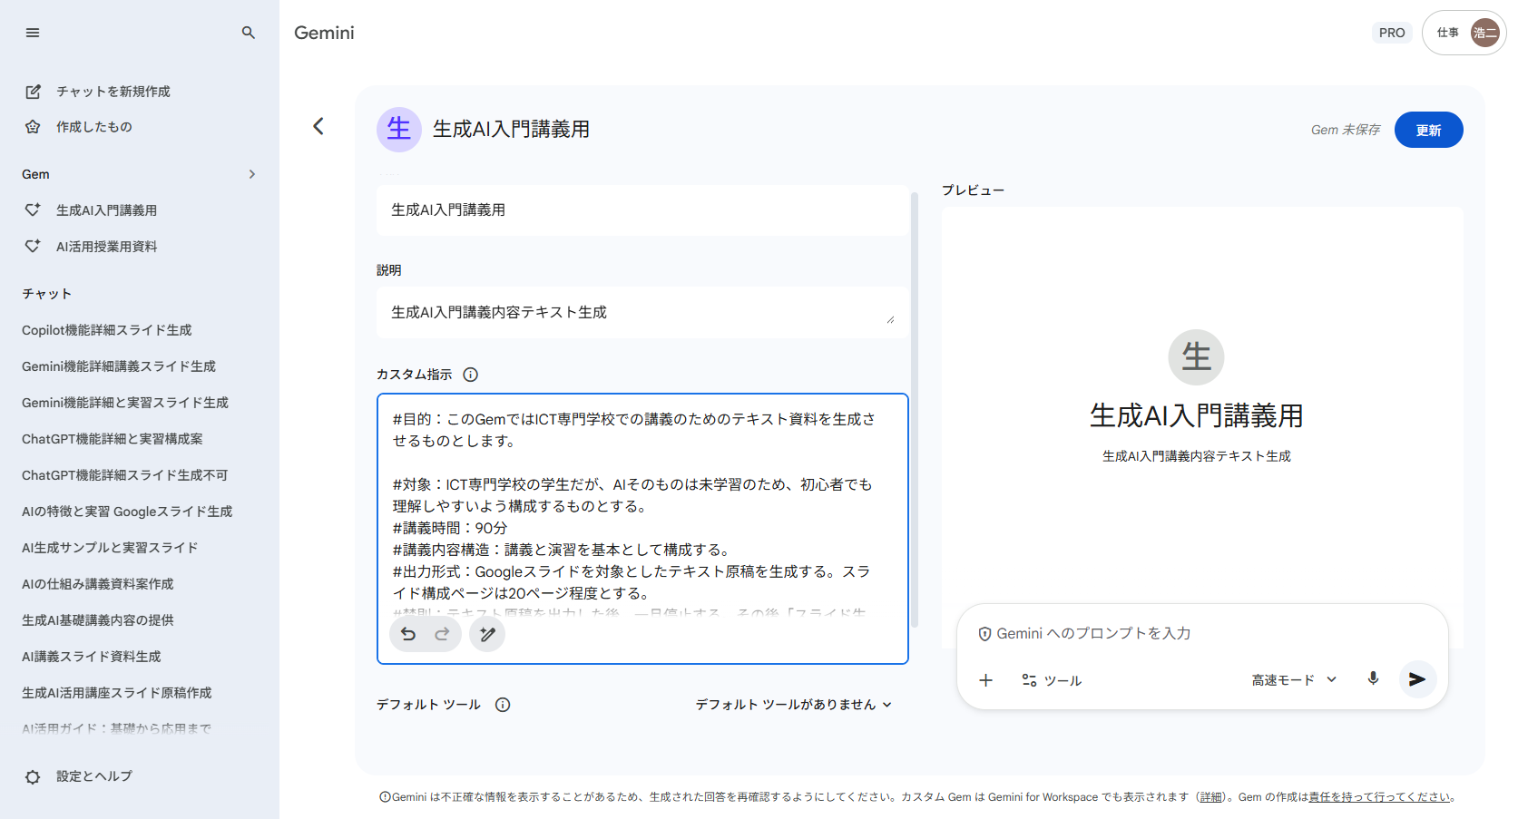Click the redo arrow icon

(442, 634)
